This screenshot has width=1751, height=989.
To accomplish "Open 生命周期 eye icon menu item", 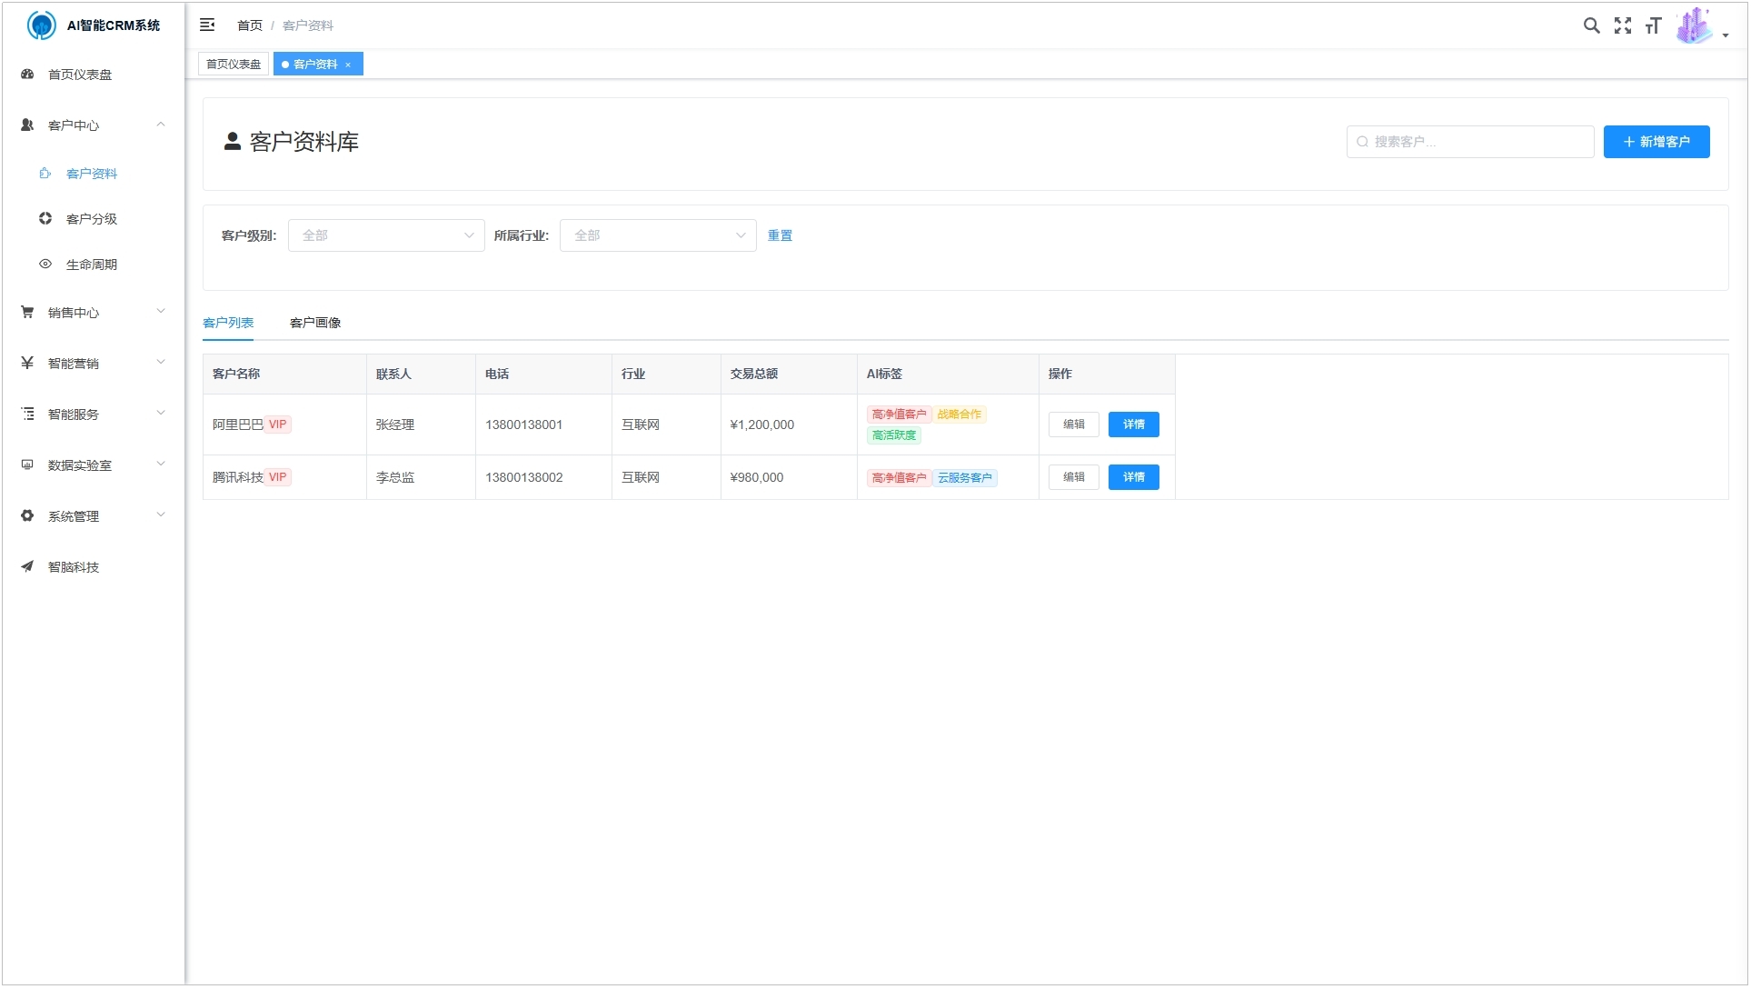I will coord(91,265).
